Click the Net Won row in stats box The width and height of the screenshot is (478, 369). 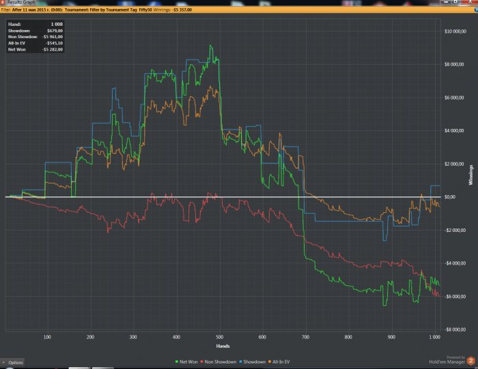pyautogui.click(x=33, y=49)
